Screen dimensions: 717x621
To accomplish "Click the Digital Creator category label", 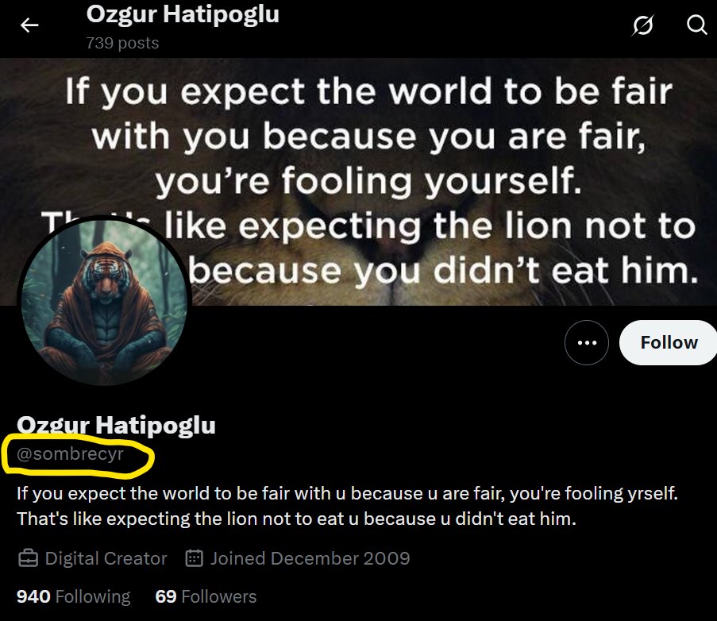I will 106,558.
